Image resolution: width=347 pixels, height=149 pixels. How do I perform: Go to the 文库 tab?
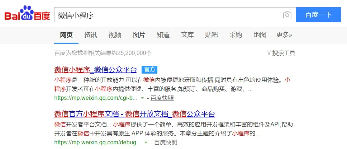coord(187,35)
